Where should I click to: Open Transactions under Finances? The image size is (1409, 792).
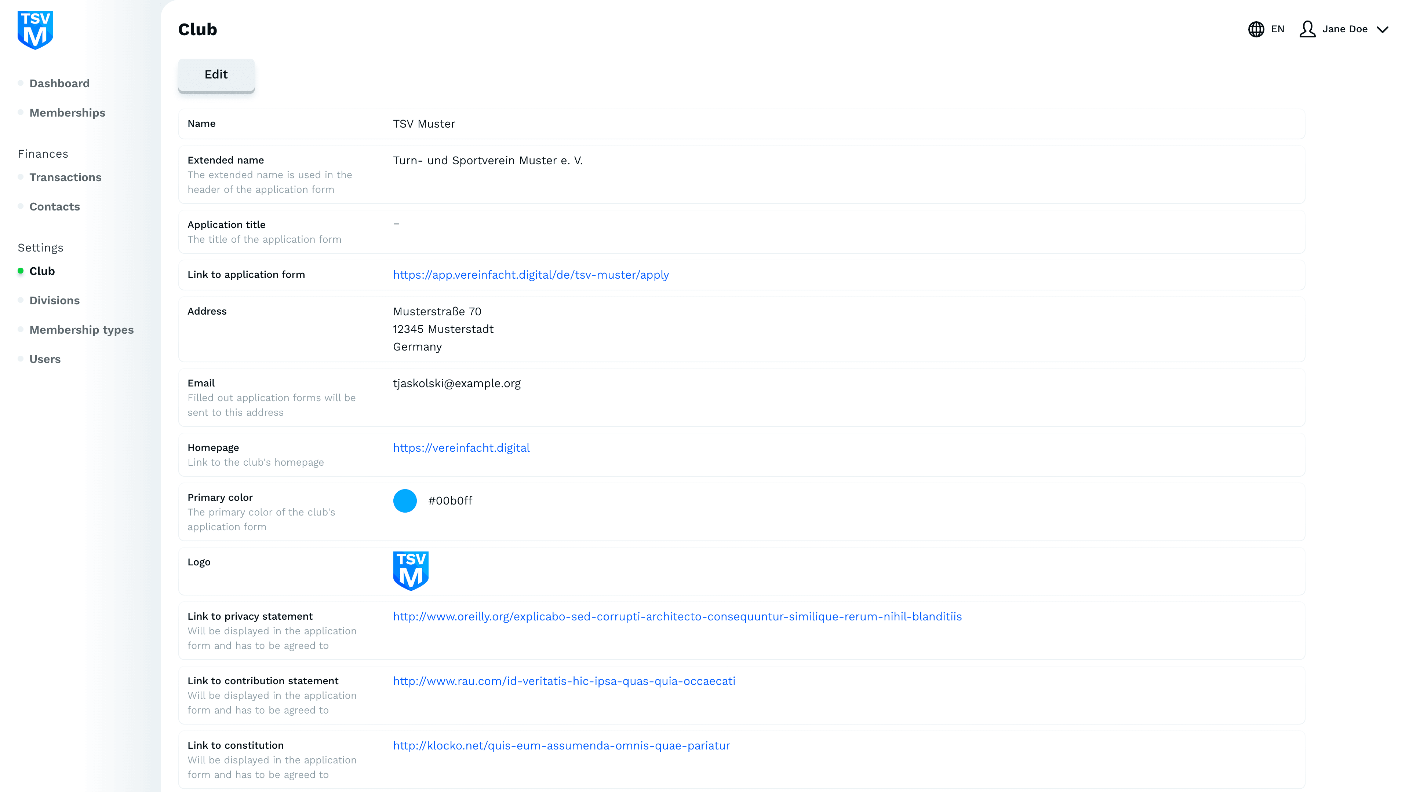click(x=65, y=177)
